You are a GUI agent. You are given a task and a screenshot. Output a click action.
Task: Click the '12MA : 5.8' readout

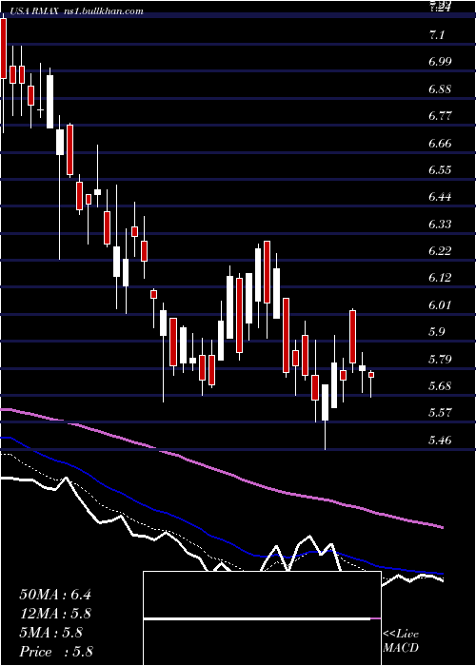click(55, 614)
